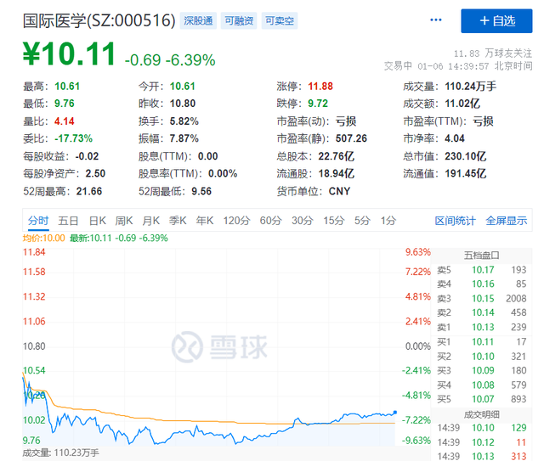Switch to the 1分 chart tab
Screen dimensions: 544x461
click(388, 221)
